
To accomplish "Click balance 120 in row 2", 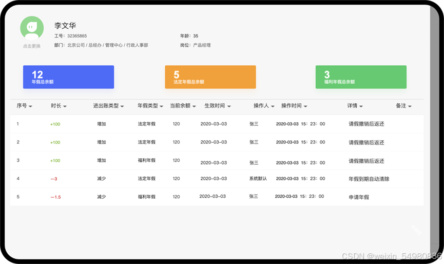I will [x=177, y=142].
